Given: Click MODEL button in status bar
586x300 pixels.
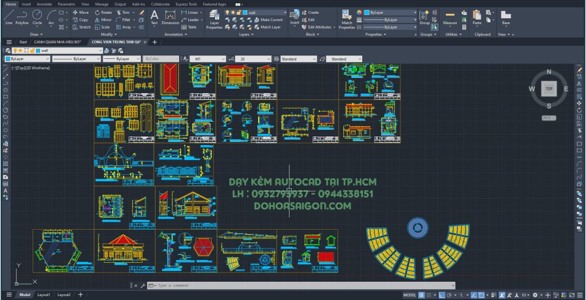Looking at the screenshot, I should coord(410,295).
